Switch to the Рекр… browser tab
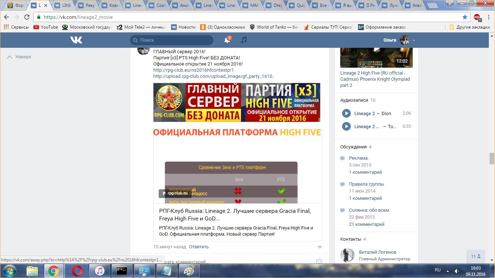 86,5
